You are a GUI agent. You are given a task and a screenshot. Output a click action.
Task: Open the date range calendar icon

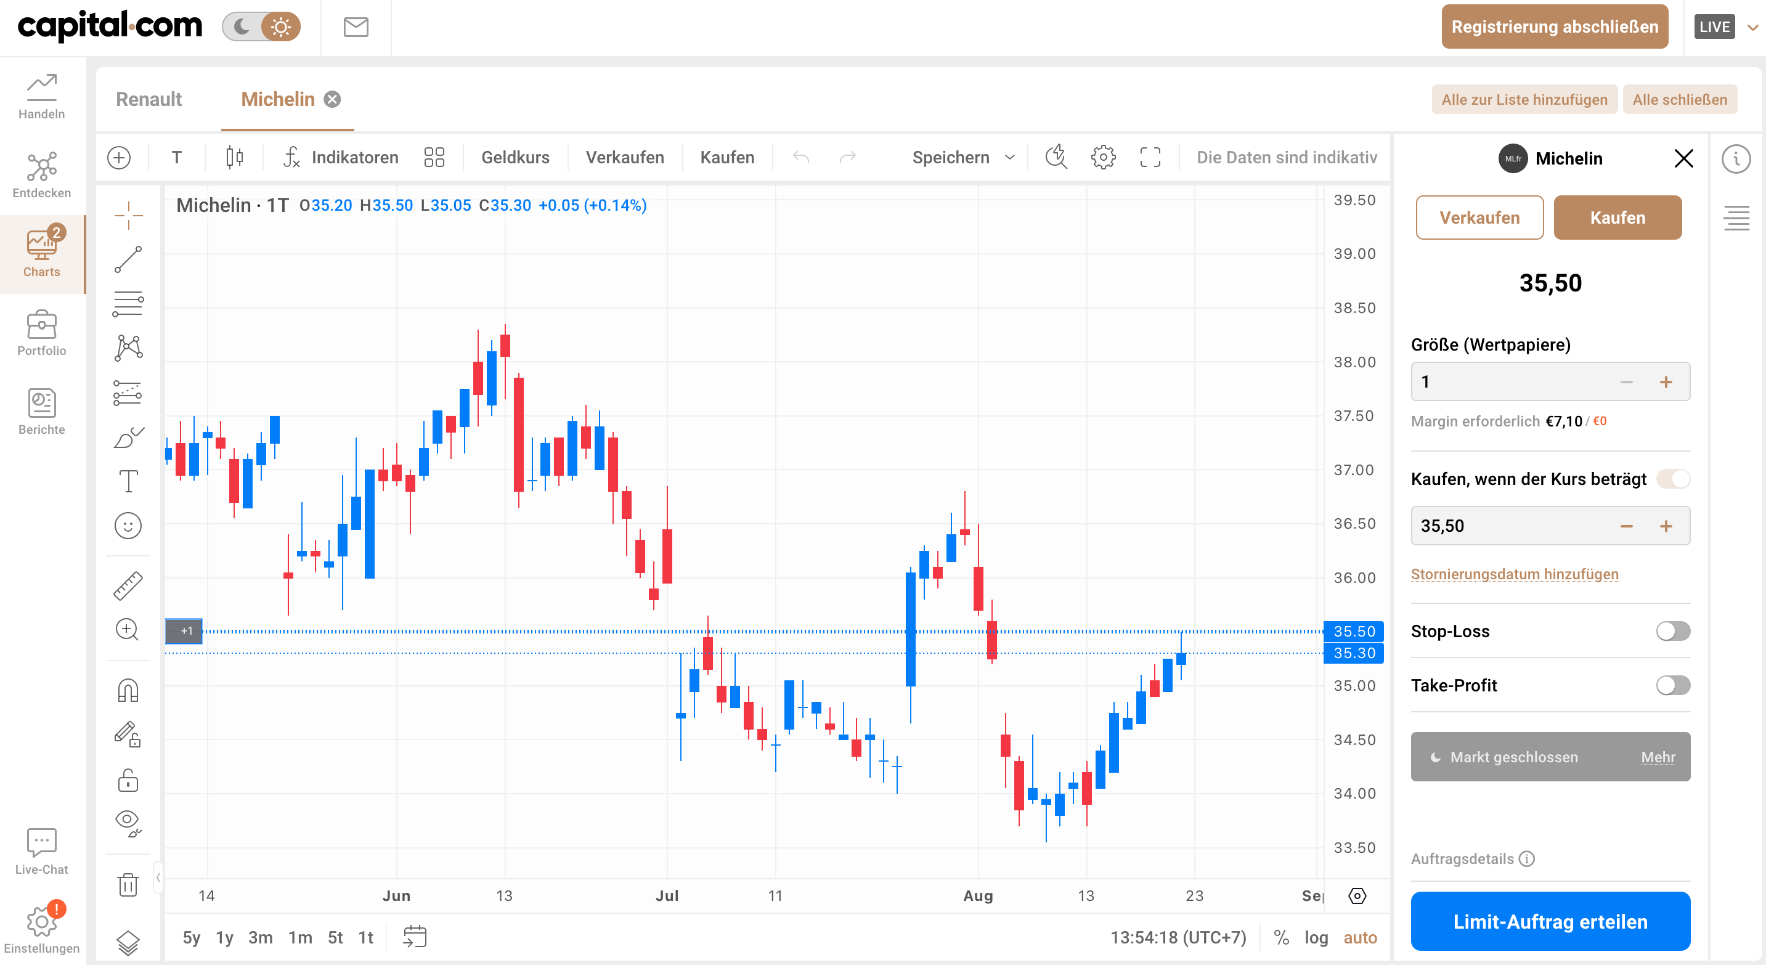415,937
